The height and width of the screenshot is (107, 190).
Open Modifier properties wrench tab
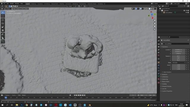159,65
